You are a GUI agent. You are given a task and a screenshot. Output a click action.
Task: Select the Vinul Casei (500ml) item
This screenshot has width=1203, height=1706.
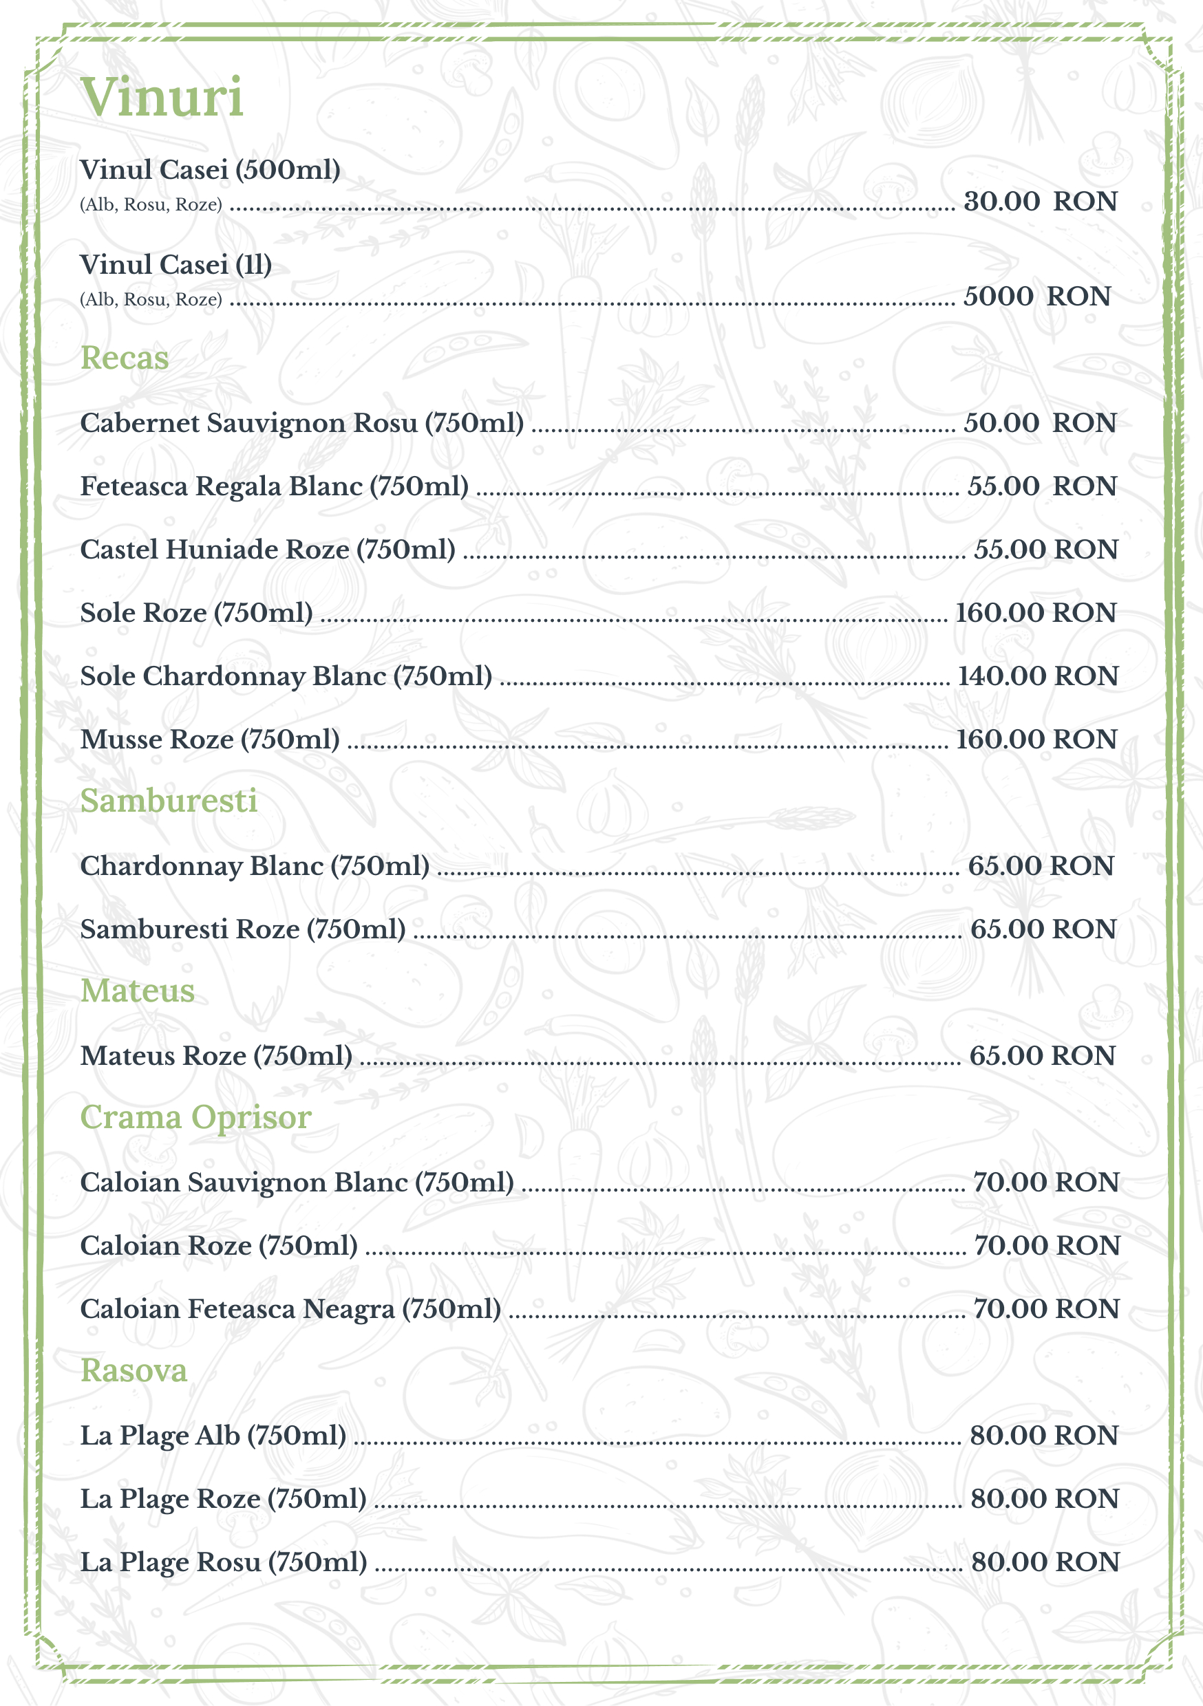point(210,170)
